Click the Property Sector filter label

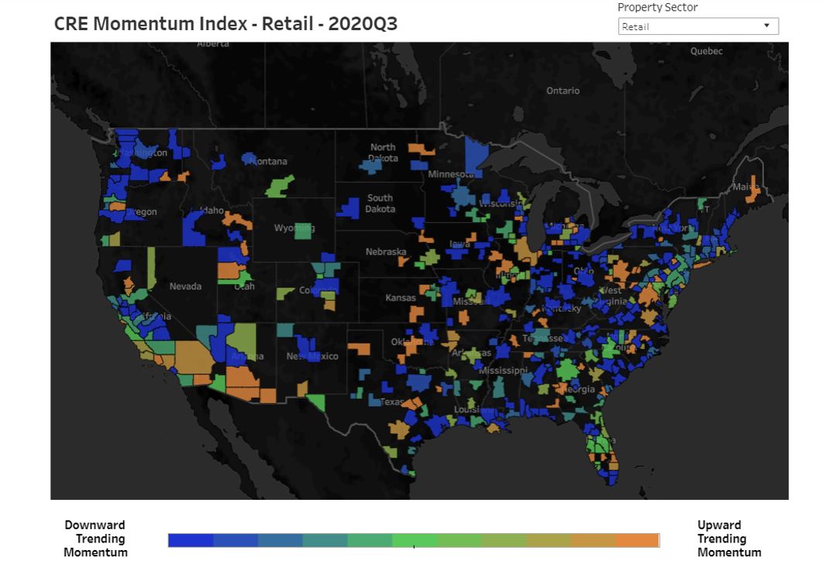pyautogui.click(x=658, y=7)
